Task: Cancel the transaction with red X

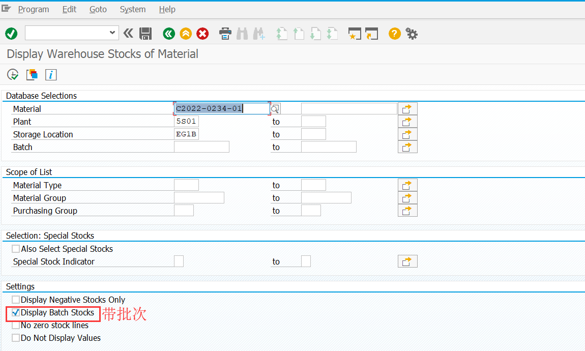Action: 202,34
